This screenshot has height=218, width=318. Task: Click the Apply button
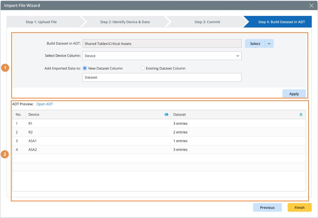(294, 94)
